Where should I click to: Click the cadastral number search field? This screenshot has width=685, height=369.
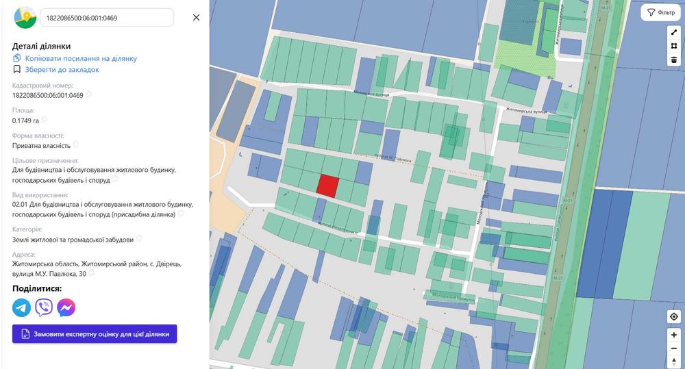coord(107,18)
